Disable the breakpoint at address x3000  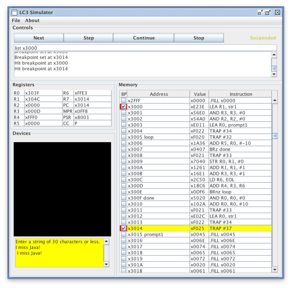123,107
